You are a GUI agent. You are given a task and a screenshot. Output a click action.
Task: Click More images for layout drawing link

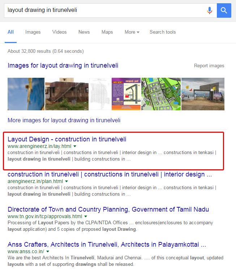(x=64, y=120)
